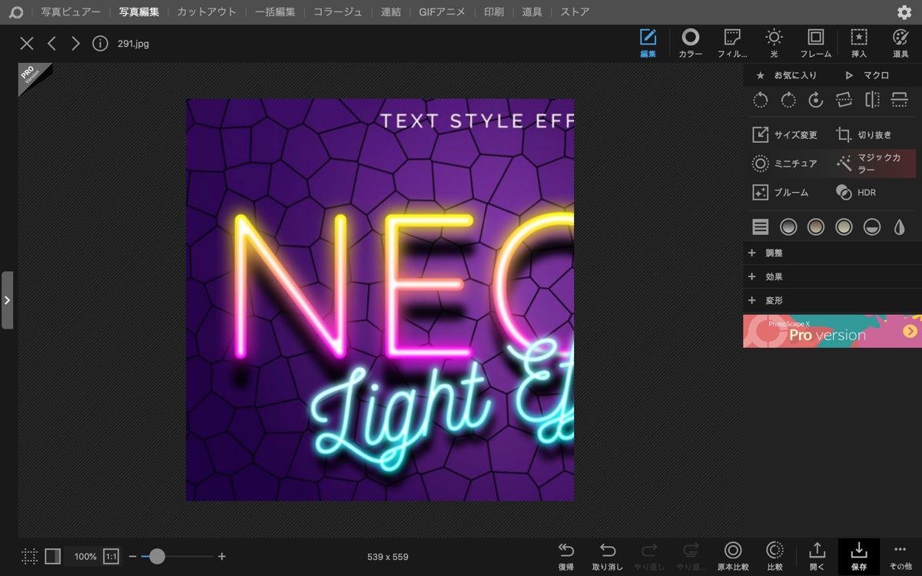
Task: Toggle the dotted selection-grid icon
Action: tap(29, 557)
